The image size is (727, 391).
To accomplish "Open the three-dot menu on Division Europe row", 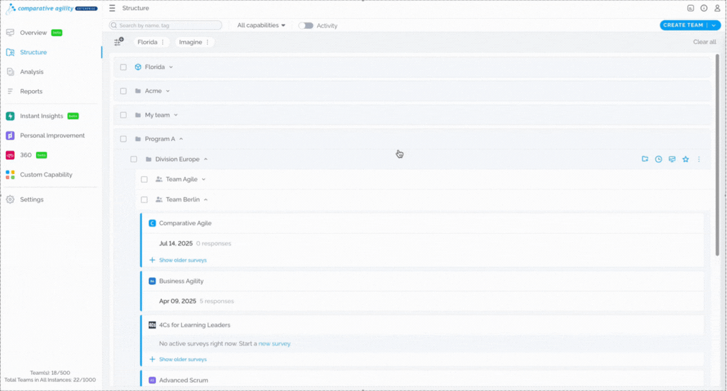I will click(699, 159).
